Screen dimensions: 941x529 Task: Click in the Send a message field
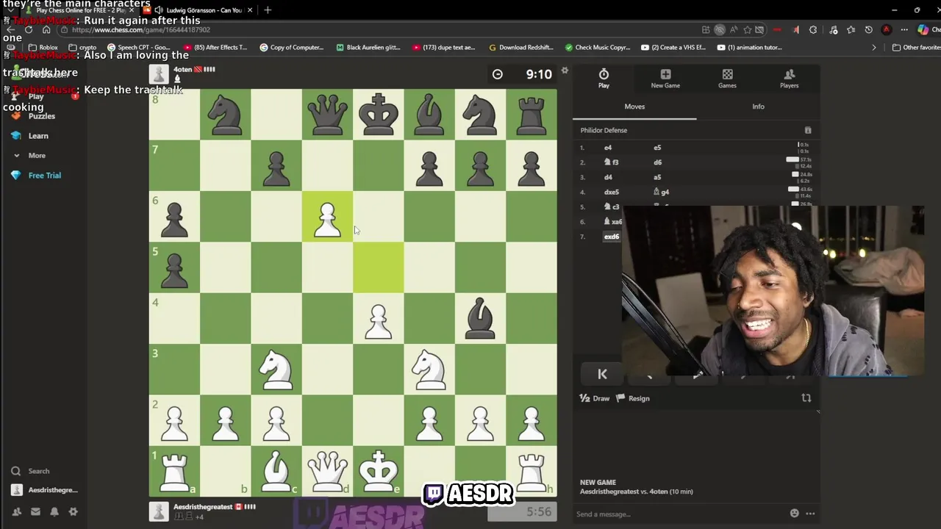tap(680, 514)
